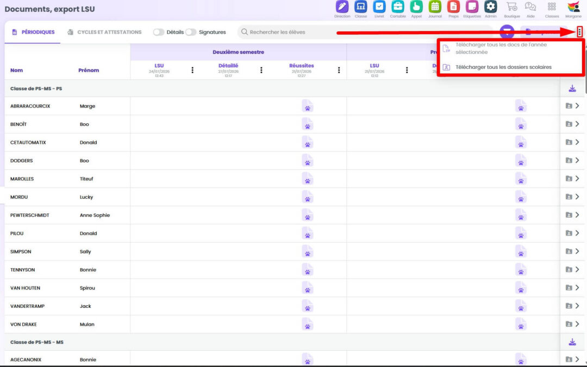
Task: Click the first name Spirou
Action: 87,288
